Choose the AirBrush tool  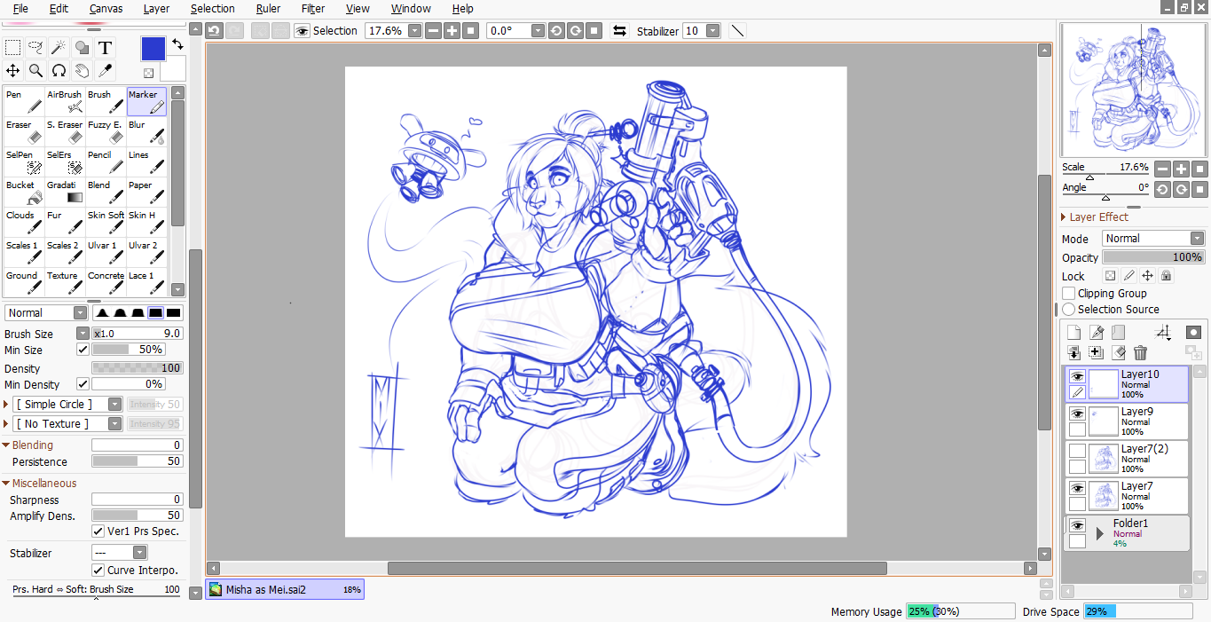[x=65, y=101]
